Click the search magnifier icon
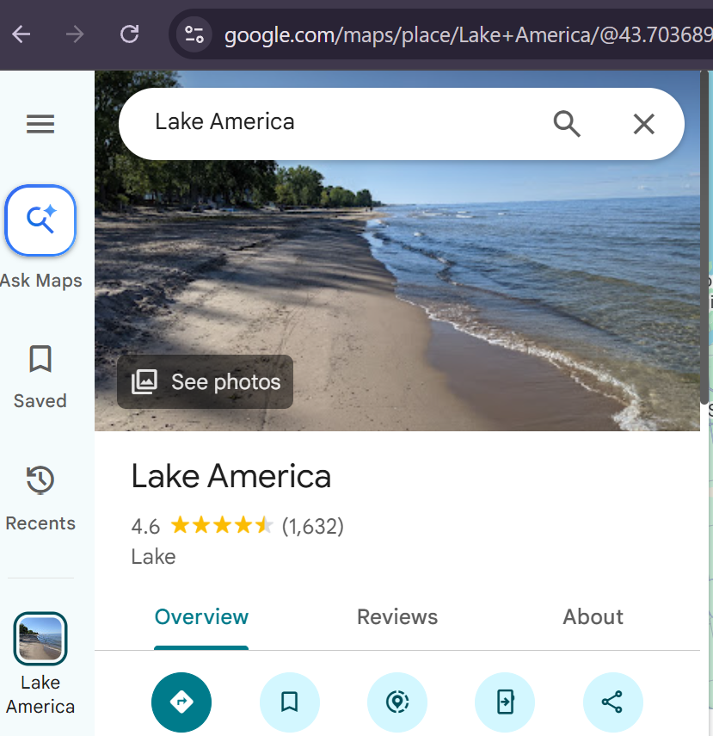Viewport: 713px width, 736px height. pyautogui.click(x=567, y=124)
